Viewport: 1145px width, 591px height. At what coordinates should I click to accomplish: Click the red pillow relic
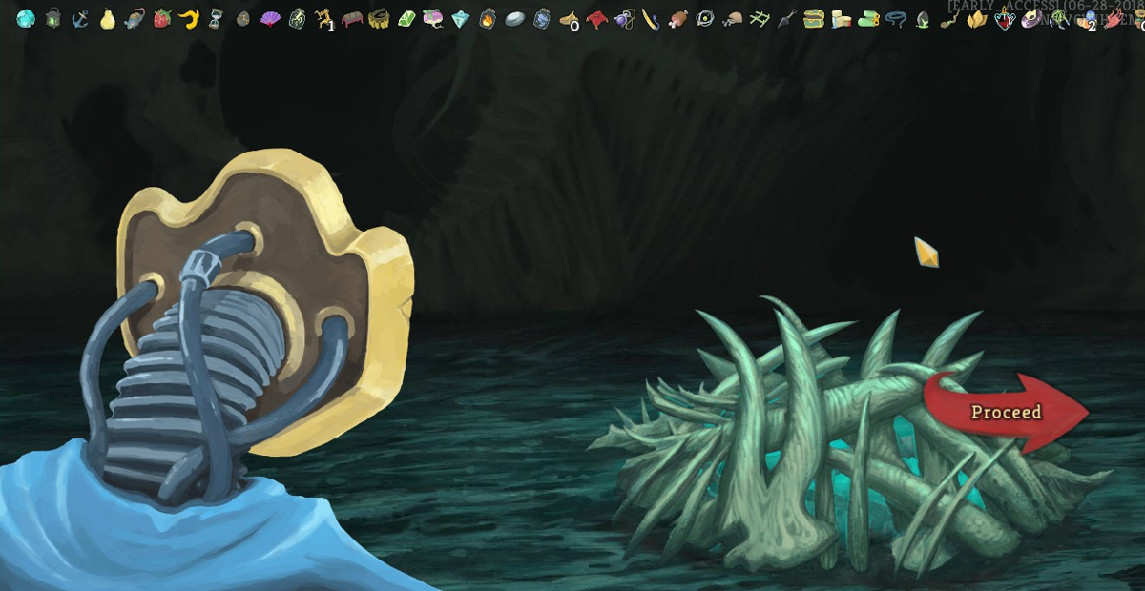coord(596,18)
